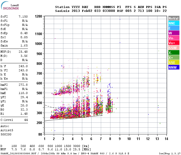Viewport: 181px width, 155px height.
Task: Click the Feb02 date in header
Action: coord(87,11)
